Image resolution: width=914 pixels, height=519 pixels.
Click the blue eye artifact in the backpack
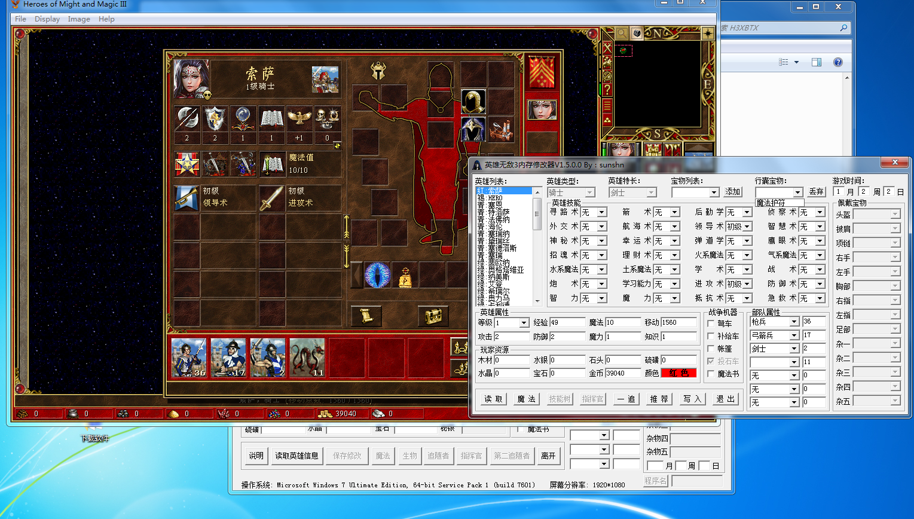(377, 275)
